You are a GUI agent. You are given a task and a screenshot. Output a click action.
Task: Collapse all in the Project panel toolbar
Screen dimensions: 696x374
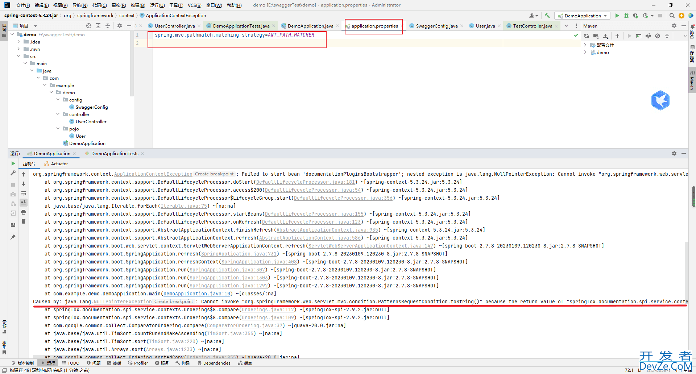tap(108, 26)
